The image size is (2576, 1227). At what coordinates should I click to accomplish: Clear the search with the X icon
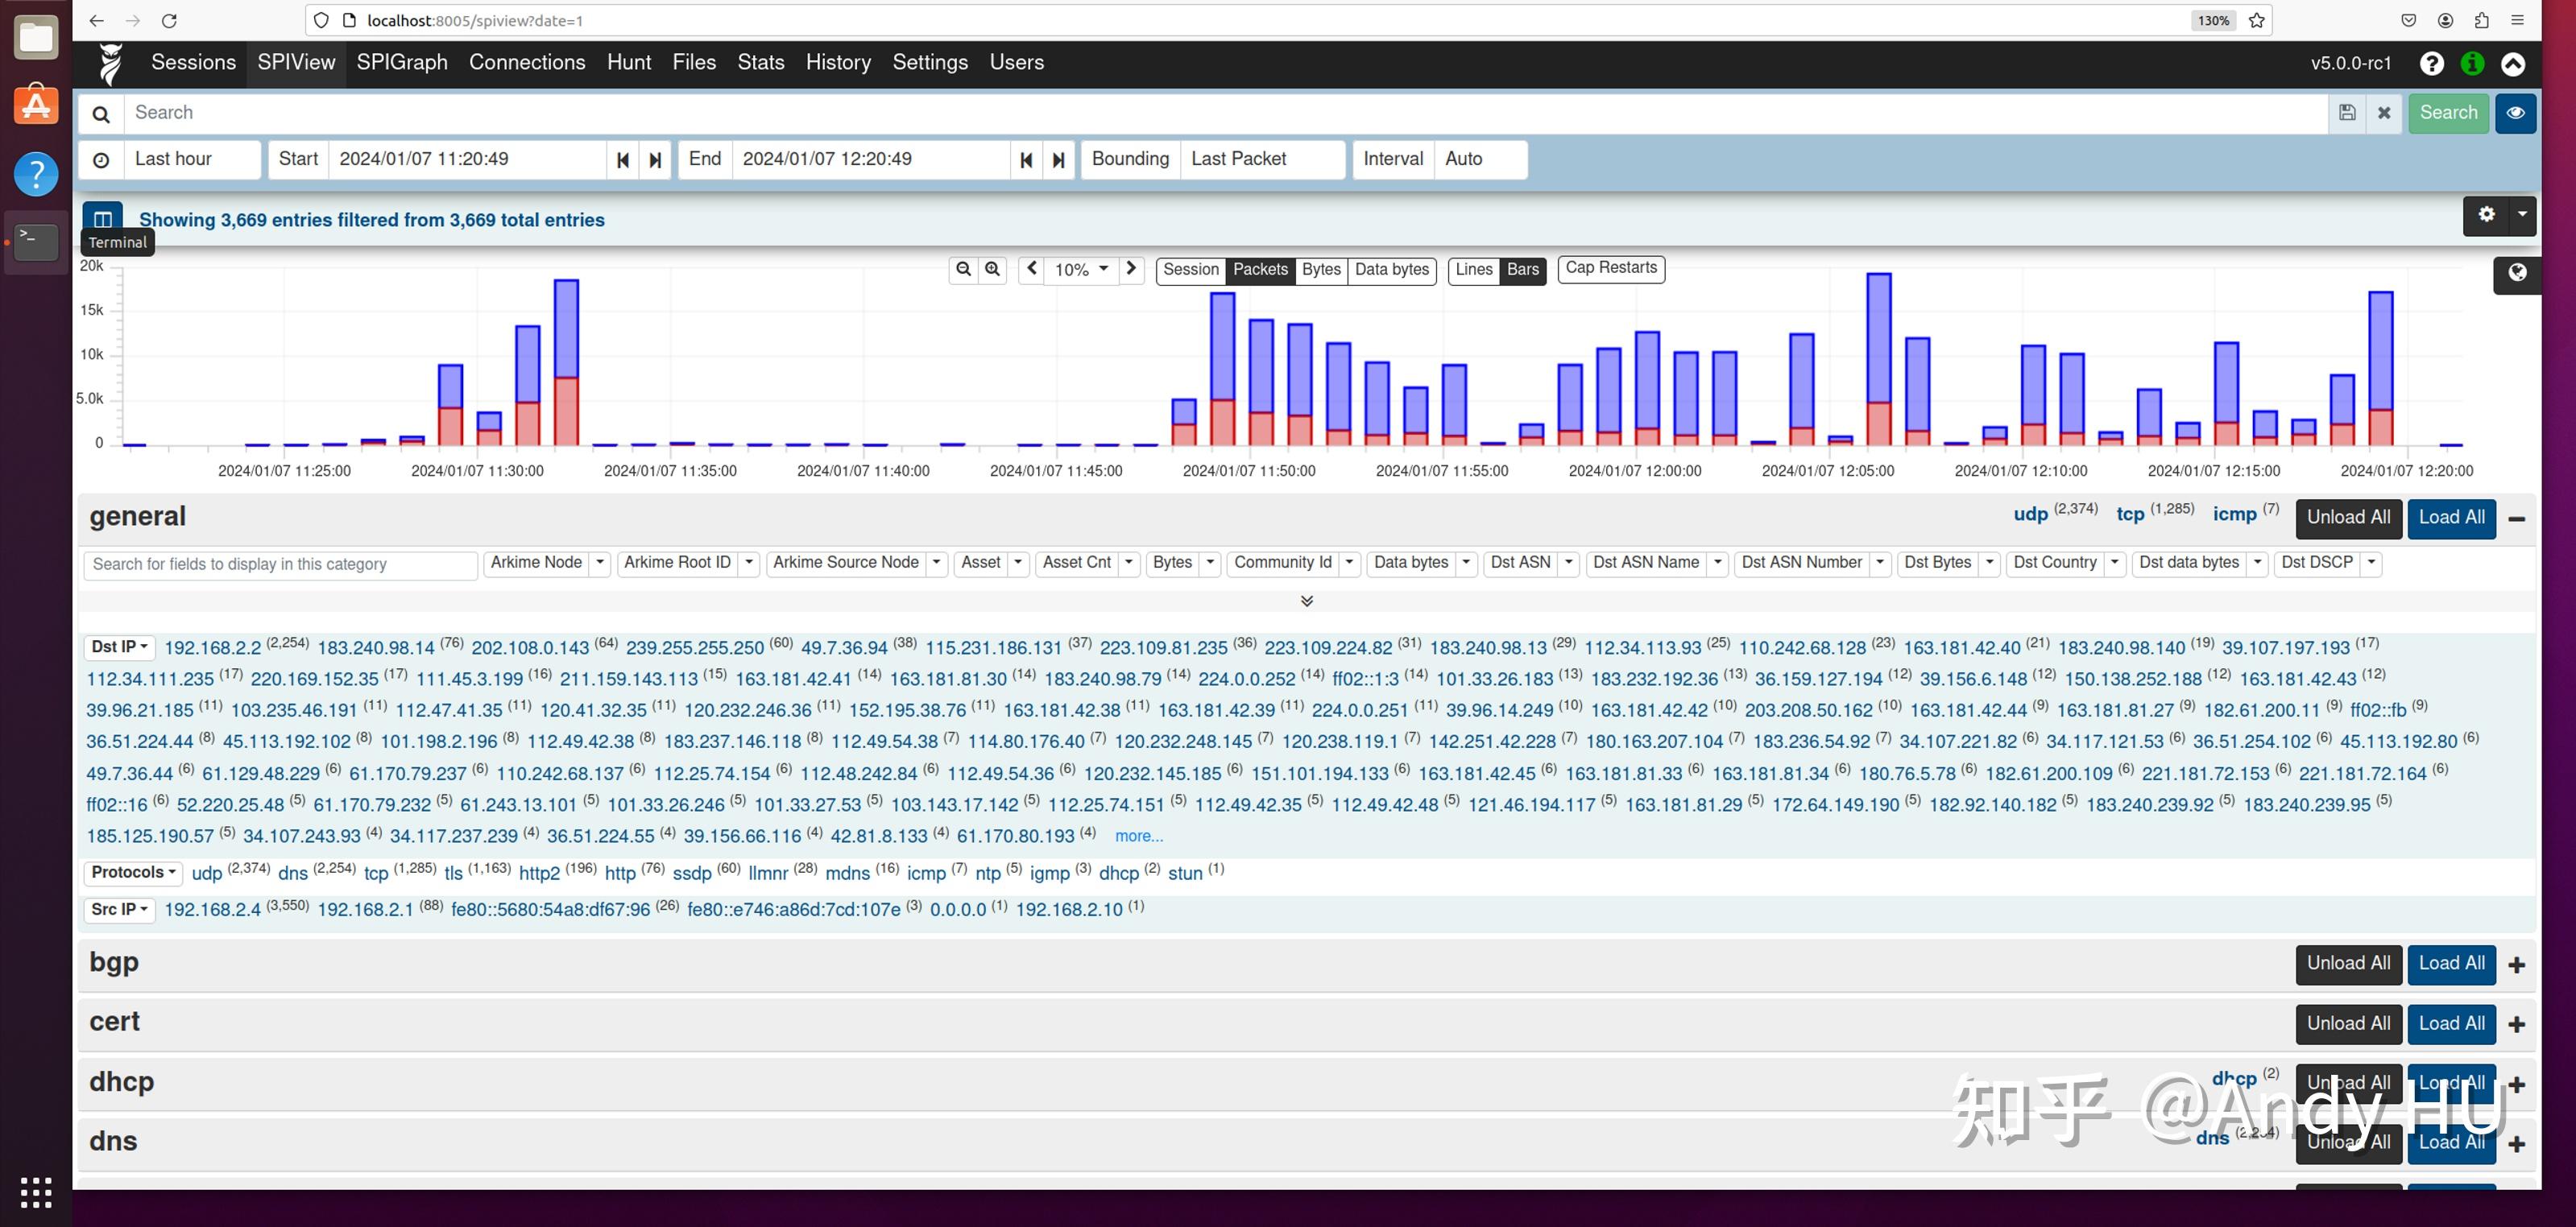coord(2384,112)
